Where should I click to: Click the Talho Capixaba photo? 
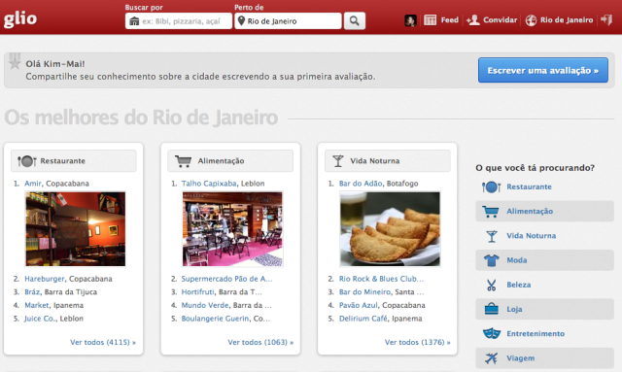232,229
